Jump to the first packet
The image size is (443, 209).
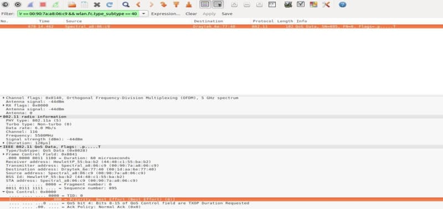click(x=176, y=4)
